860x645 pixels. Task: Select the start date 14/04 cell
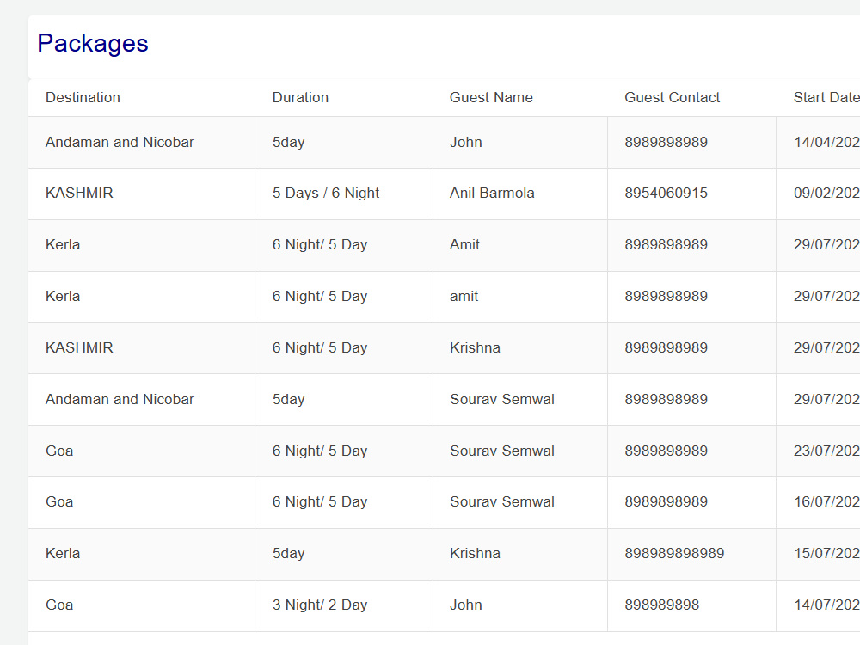click(x=819, y=142)
